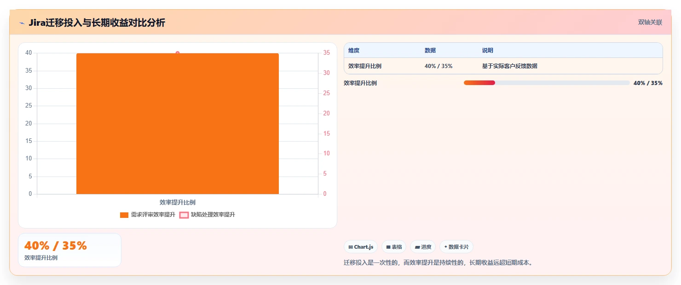Viewport: 681px width, 285px height.
Task: Click the table icon in the 表格 tag
Action: 388,247
